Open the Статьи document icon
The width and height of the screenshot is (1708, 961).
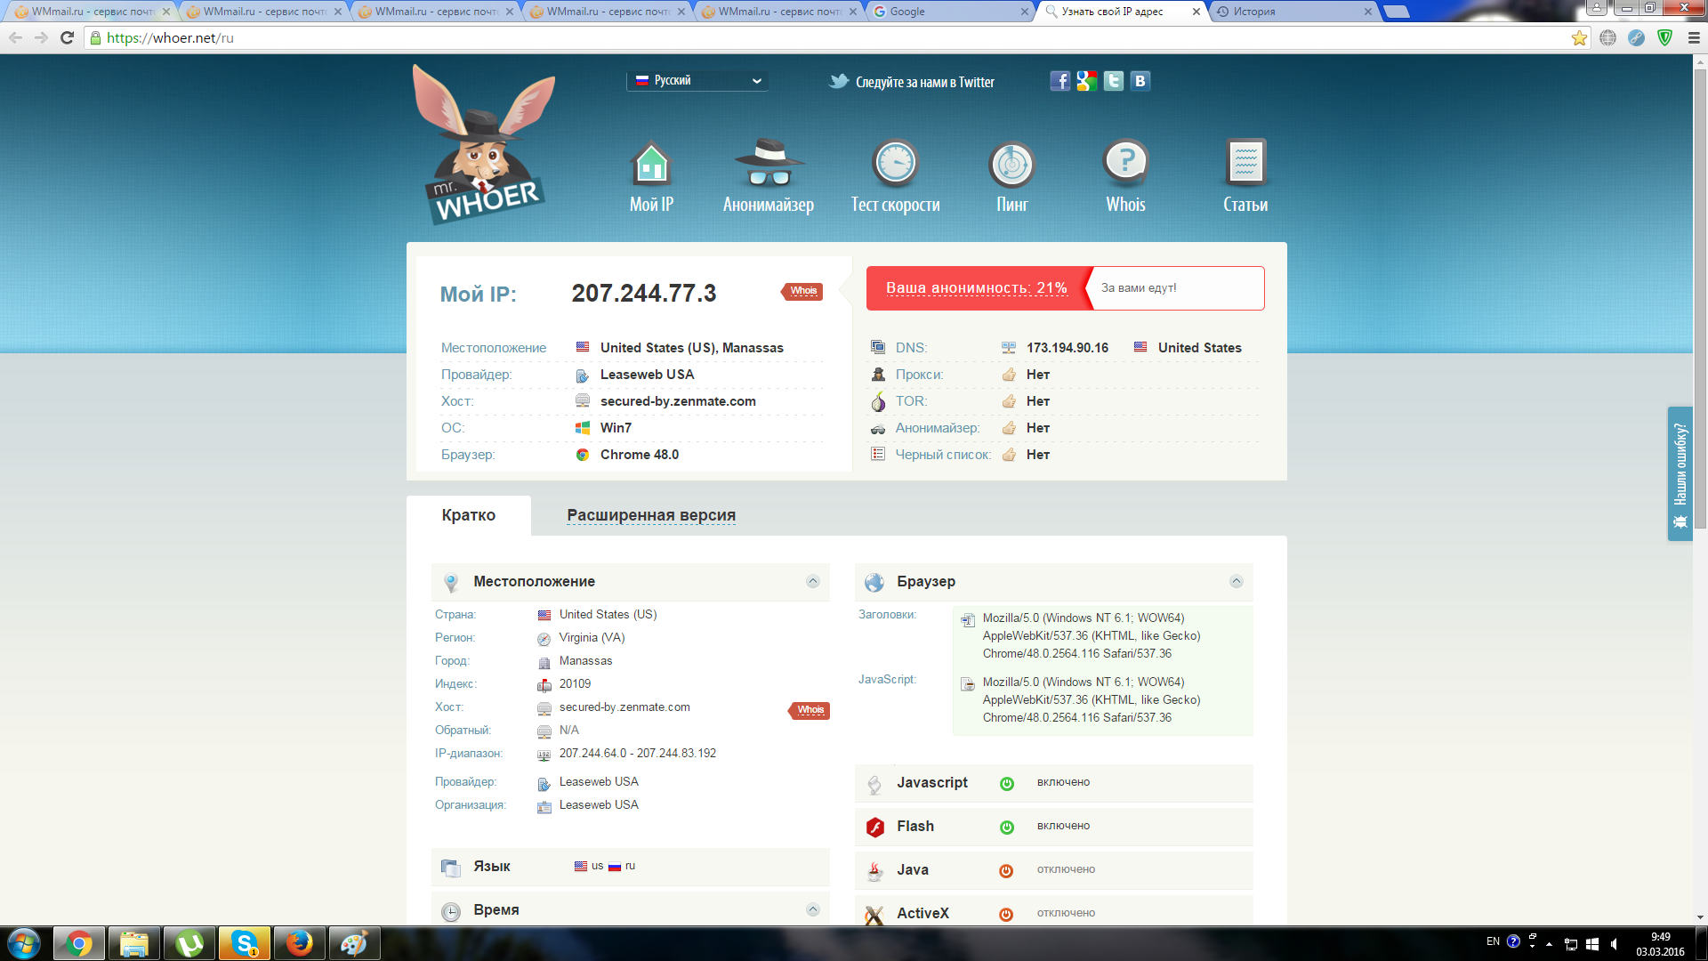point(1245,162)
